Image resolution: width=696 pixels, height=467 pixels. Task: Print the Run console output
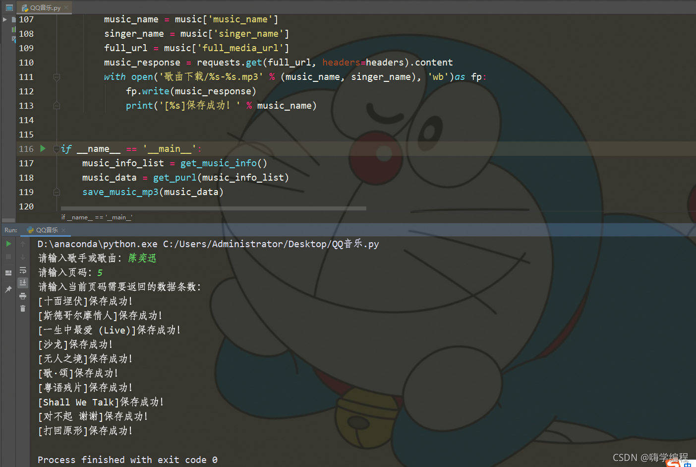(x=23, y=296)
